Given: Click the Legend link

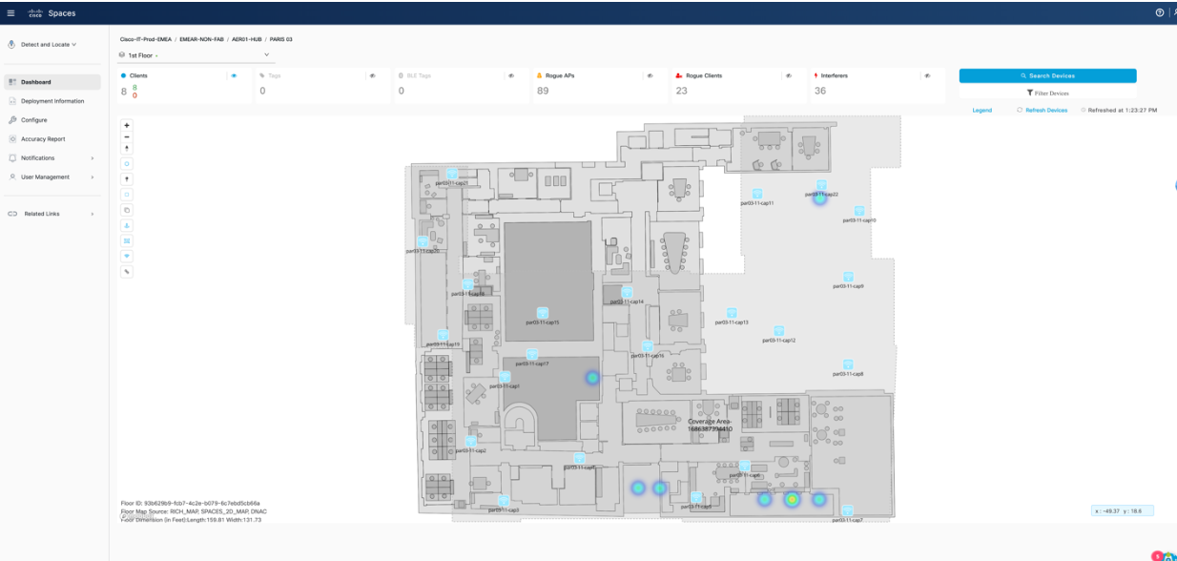Looking at the screenshot, I should [x=981, y=111].
